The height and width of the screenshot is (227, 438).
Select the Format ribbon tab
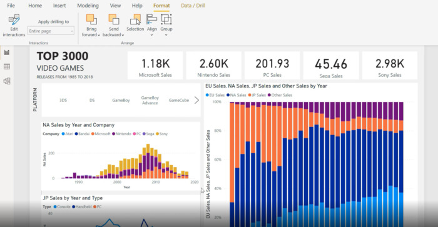161,6
